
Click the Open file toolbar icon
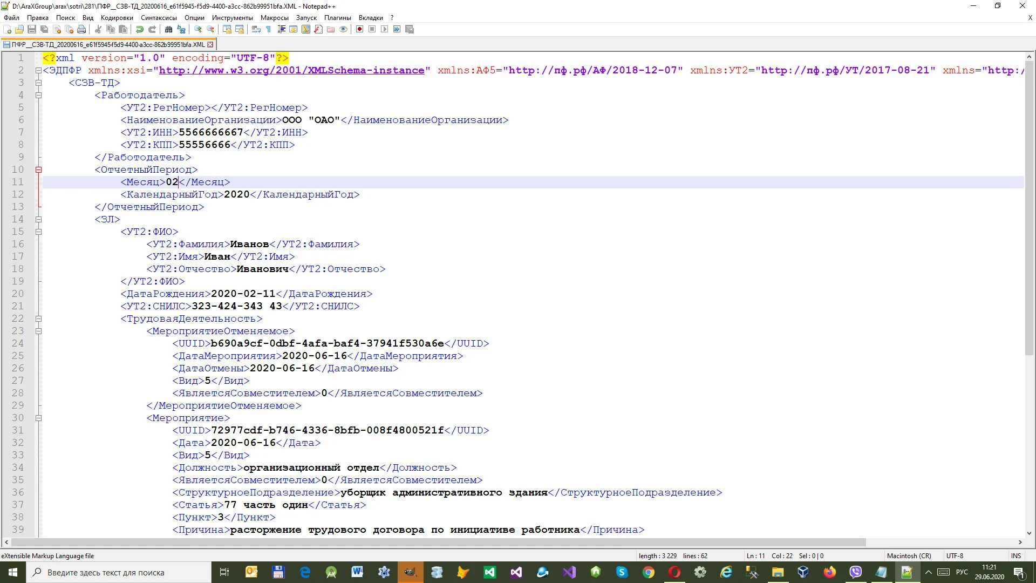(x=19, y=29)
